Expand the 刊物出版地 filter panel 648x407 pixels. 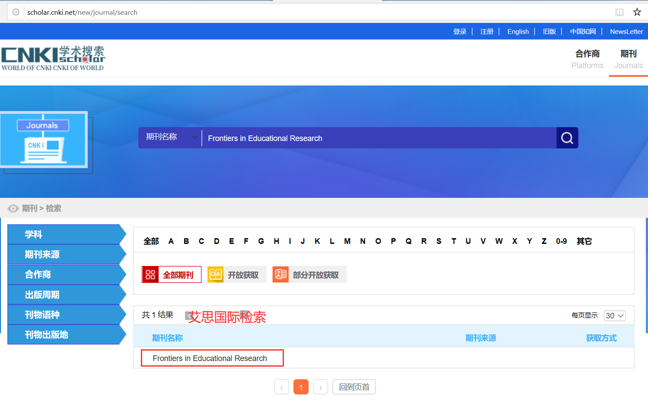coord(67,335)
